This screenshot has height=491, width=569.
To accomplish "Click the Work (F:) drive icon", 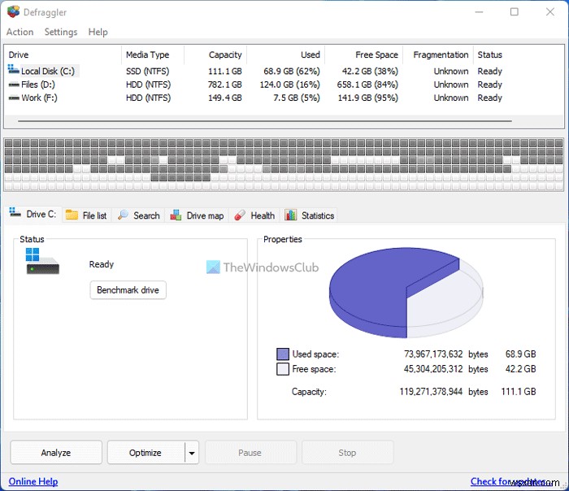I will [14, 98].
